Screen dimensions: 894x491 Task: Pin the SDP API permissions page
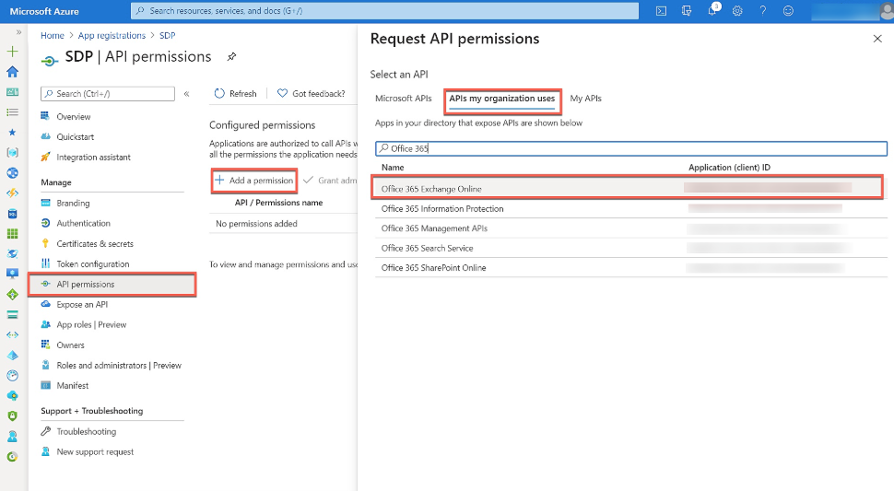click(x=231, y=57)
